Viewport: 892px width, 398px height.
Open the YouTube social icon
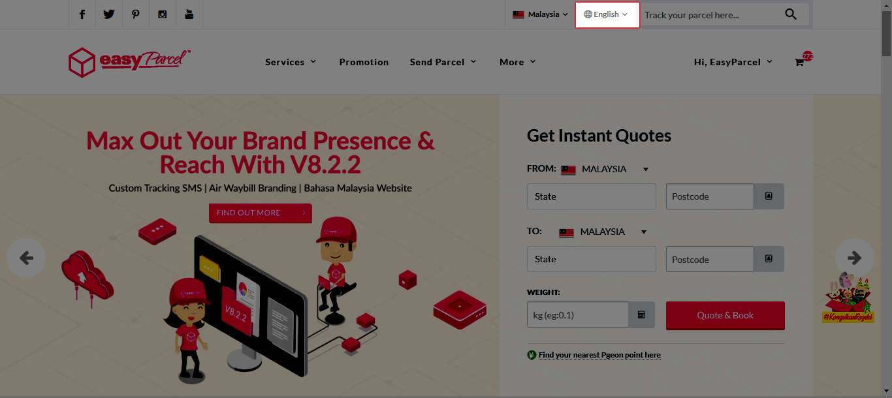189,14
